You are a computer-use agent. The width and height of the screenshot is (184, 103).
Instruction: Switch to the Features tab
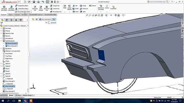pyautogui.click(x=4, y=15)
